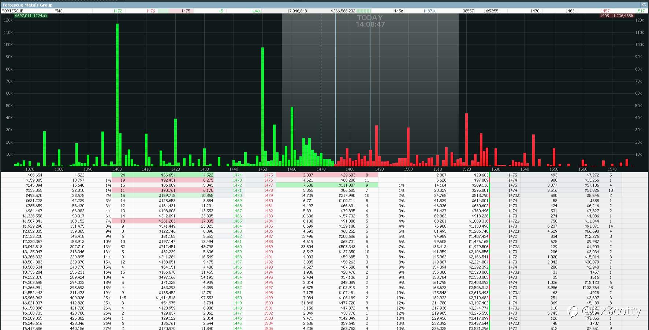Click highlighted ask value $111,307
Viewport: 649px width, 330px height.
click(x=347, y=185)
